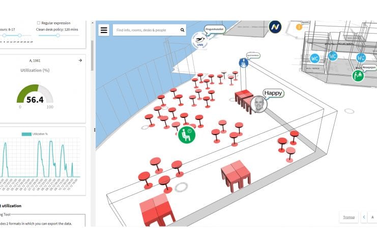Select the leftmost WC restroom icon
This screenshot has height=247, width=377.
(x=315, y=58)
